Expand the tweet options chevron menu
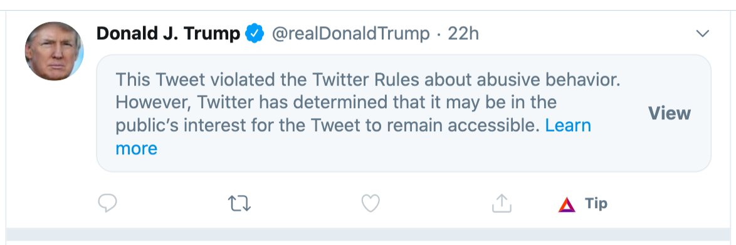Image resolution: width=736 pixels, height=245 pixels. (x=702, y=34)
